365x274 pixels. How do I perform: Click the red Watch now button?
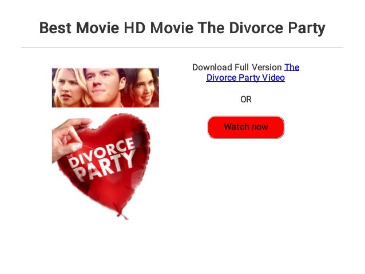[246, 127]
